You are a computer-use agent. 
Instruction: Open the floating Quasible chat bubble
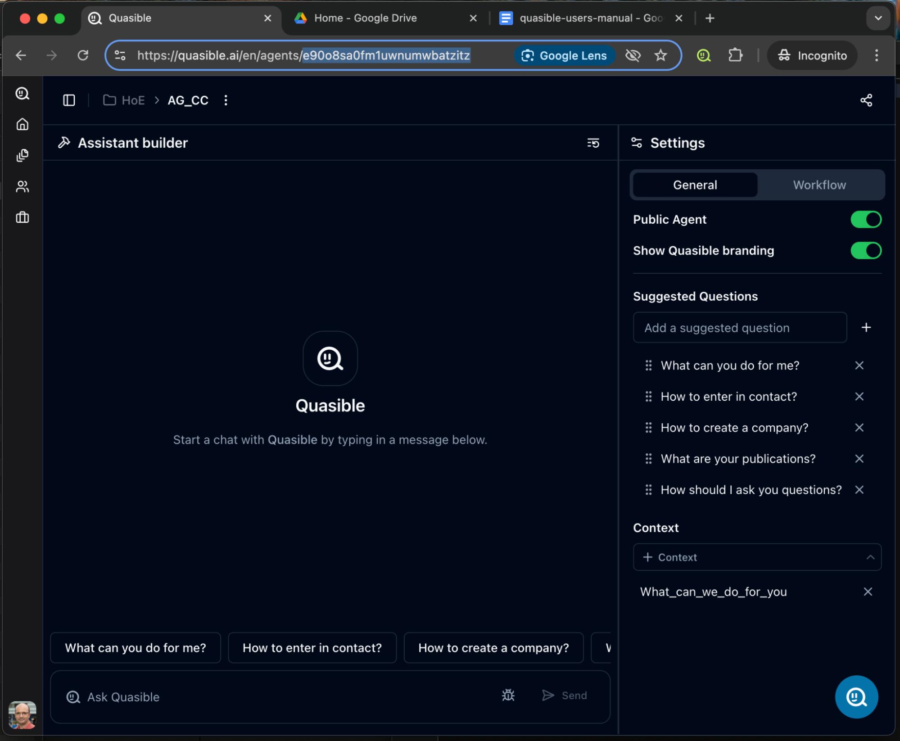click(x=856, y=696)
